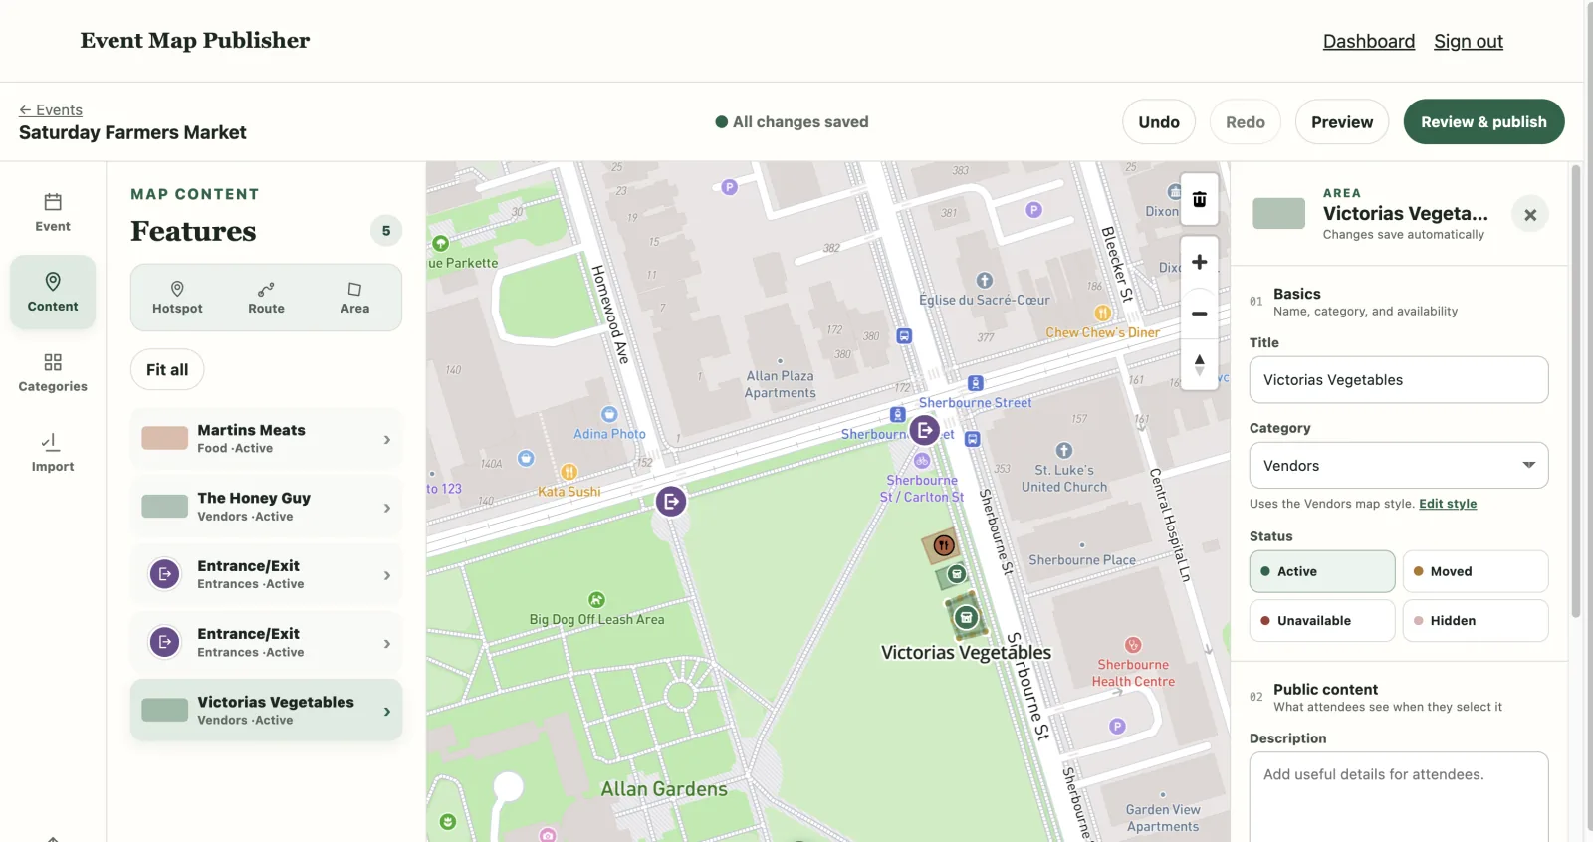The height and width of the screenshot is (842, 1593).
Task: Set status to Moved
Action: point(1476,571)
